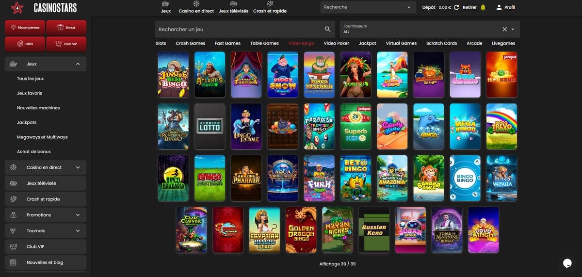Viewport: 582px width, 277px height.
Task: Open the Club VIP sidebar row with crown icon
Action: (46, 246)
